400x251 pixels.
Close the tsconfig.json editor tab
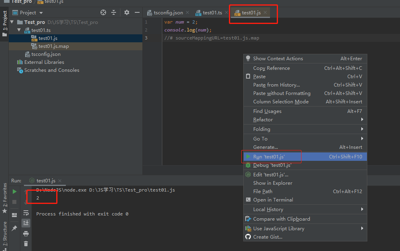187,12
